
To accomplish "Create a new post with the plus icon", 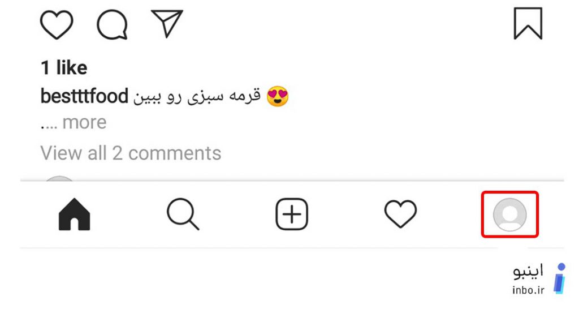I will pyautogui.click(x=292, y=214).
